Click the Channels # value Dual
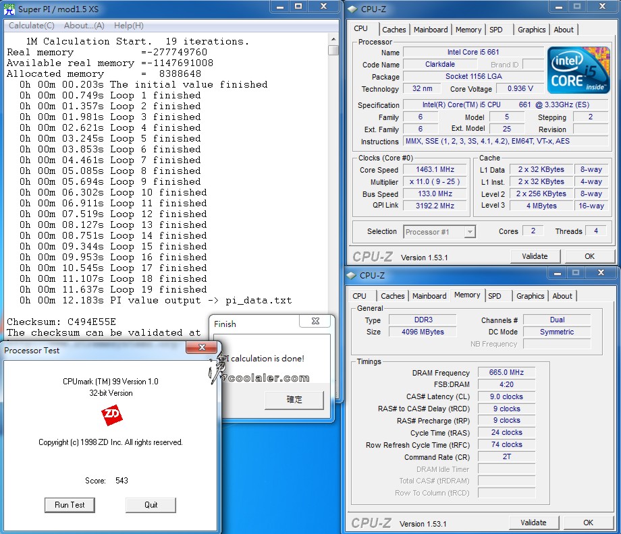Image resolution: width=621 pixels, height=534 pixels. tap(557, 320)
